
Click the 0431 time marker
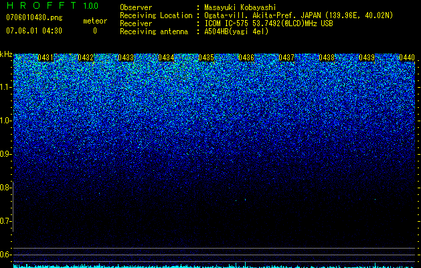tap(46, 58)
